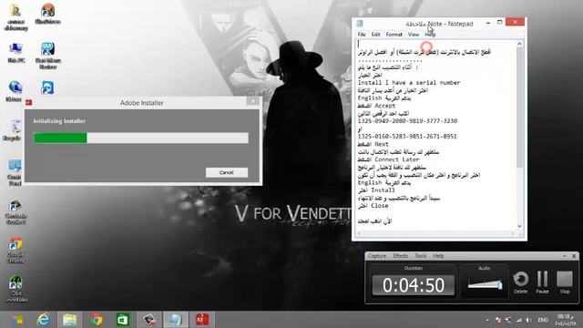
Task: Open the File menu in Notepad
Action: tap(362, 35)
